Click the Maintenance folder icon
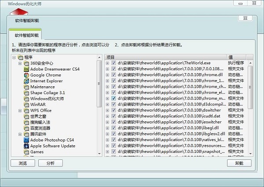 click(x=26, y=87)
